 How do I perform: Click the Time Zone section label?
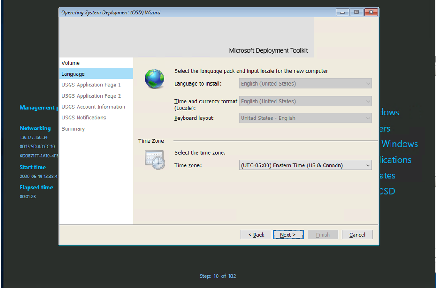(x=151, y=141)
